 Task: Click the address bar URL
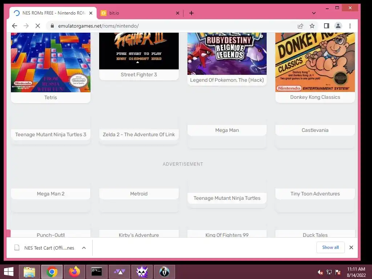98,26
